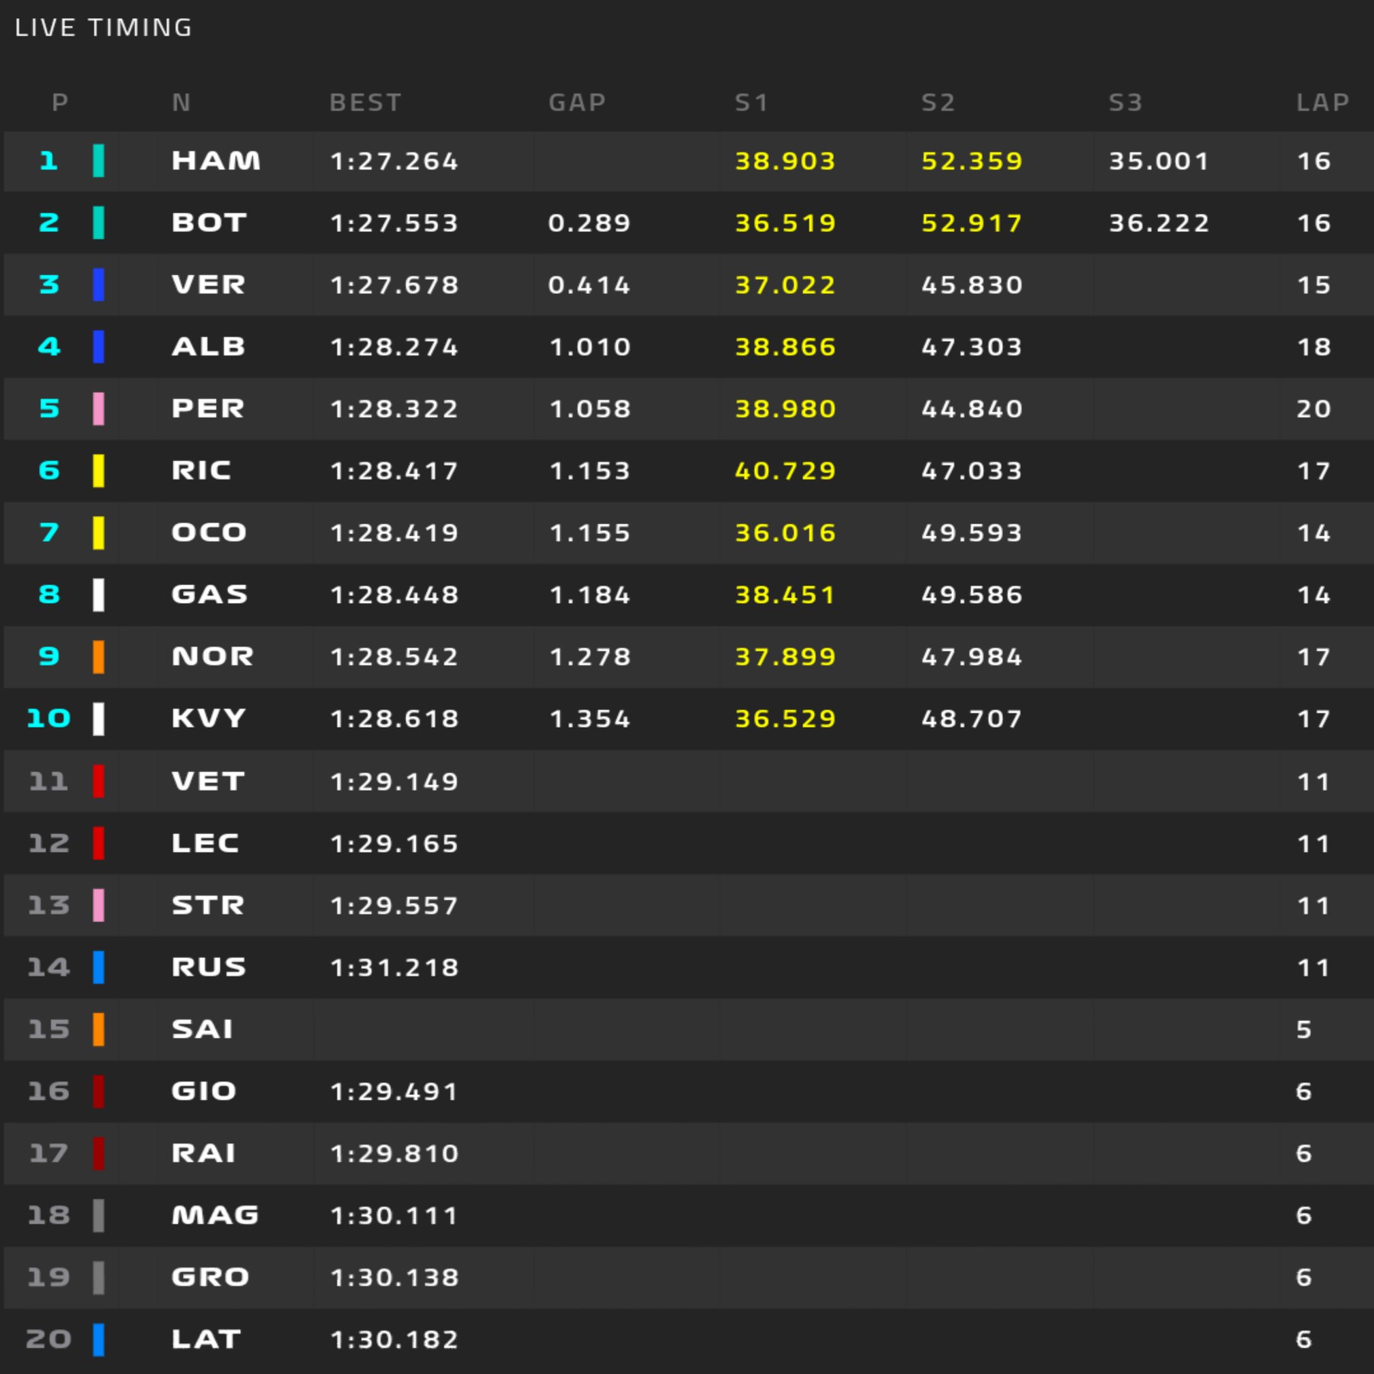Select driver GAS name
The width and height of the screenshot is (1374, 1374).
tap(210, 594)
